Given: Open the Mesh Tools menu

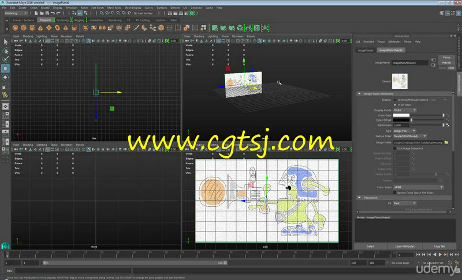Looking at the screenshot, I should point(114,8).
